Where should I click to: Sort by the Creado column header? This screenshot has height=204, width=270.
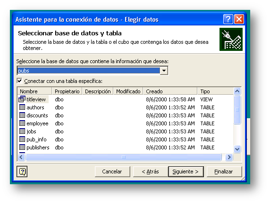170,91
